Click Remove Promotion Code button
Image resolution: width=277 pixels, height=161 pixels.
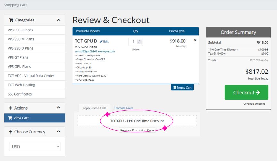click(137, 130)
